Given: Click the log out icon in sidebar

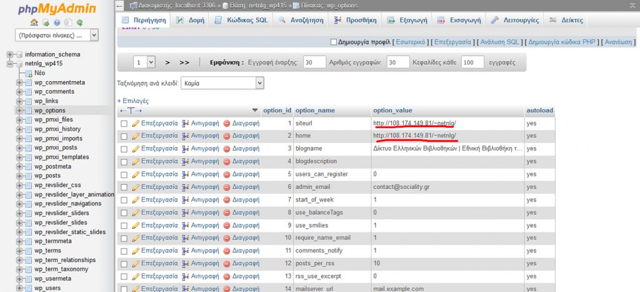Looking at the screenshot, I should tap(46, 21).
